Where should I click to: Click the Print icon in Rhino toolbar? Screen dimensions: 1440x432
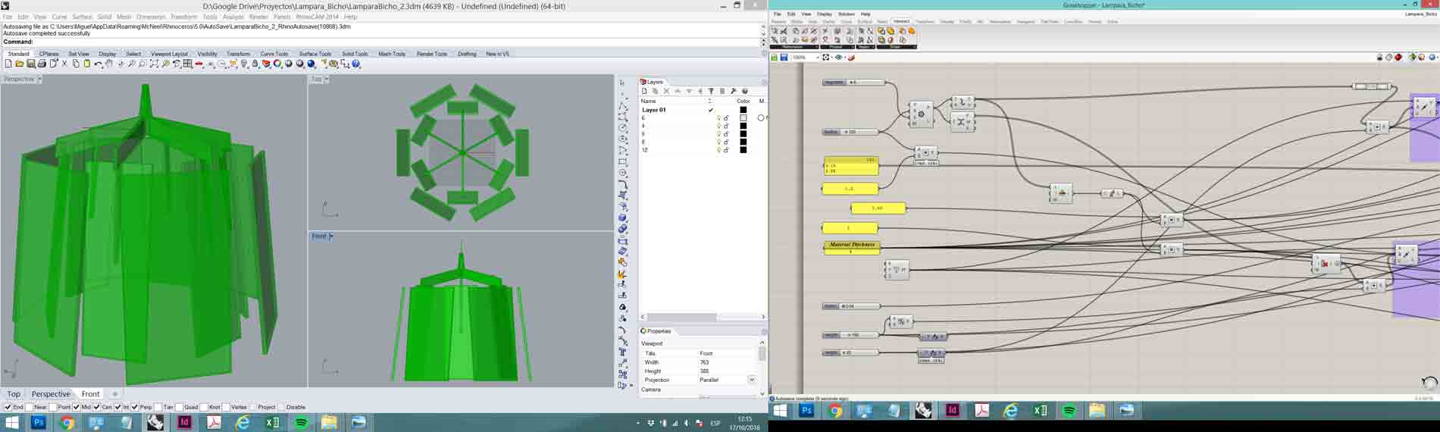(42, 64)
